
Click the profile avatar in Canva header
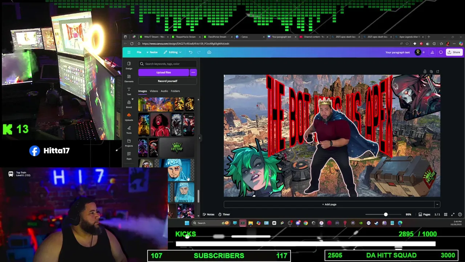(x=418, y=52)
